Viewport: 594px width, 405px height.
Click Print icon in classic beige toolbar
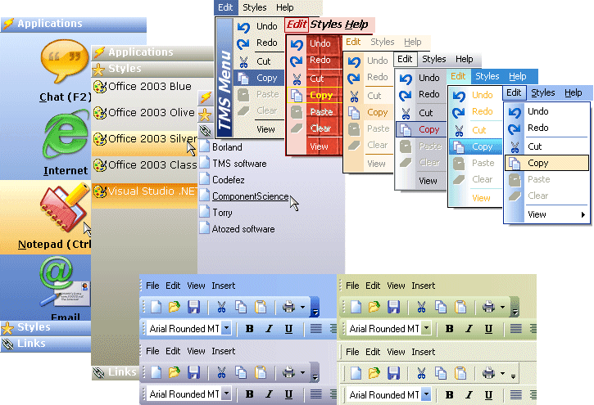click(488, 373)
